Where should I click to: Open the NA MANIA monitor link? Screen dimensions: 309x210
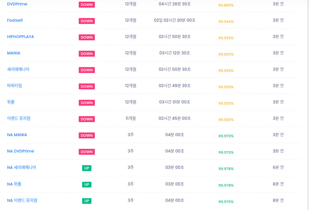pos(17,135)
